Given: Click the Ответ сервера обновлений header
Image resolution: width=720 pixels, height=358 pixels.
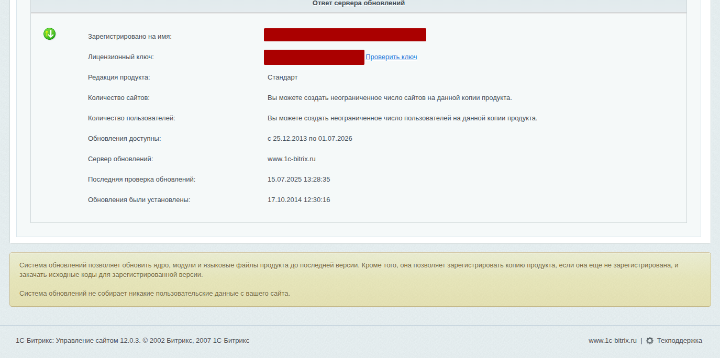Looking at the screenshot, I should coord(358,4).
